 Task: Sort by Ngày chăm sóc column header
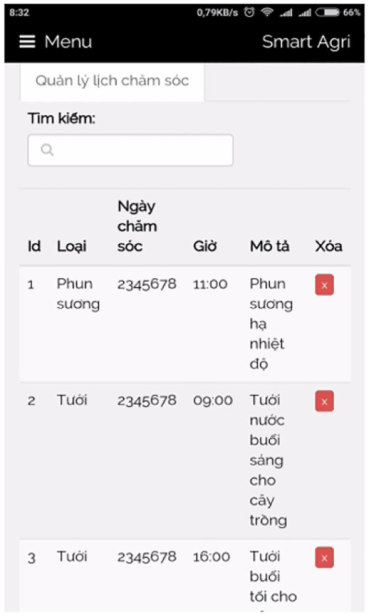(137, 226)
